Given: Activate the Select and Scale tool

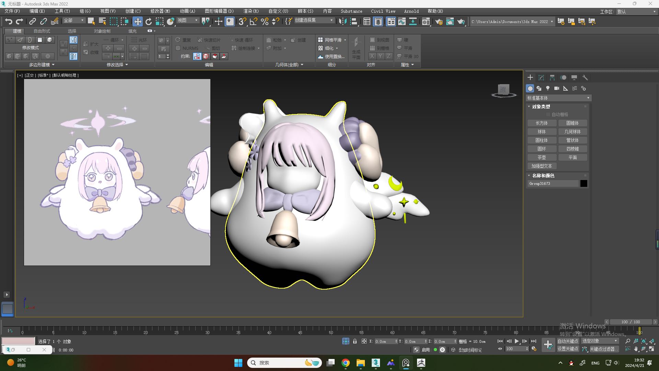Looking at the screenshot, I should pos(160,22).
